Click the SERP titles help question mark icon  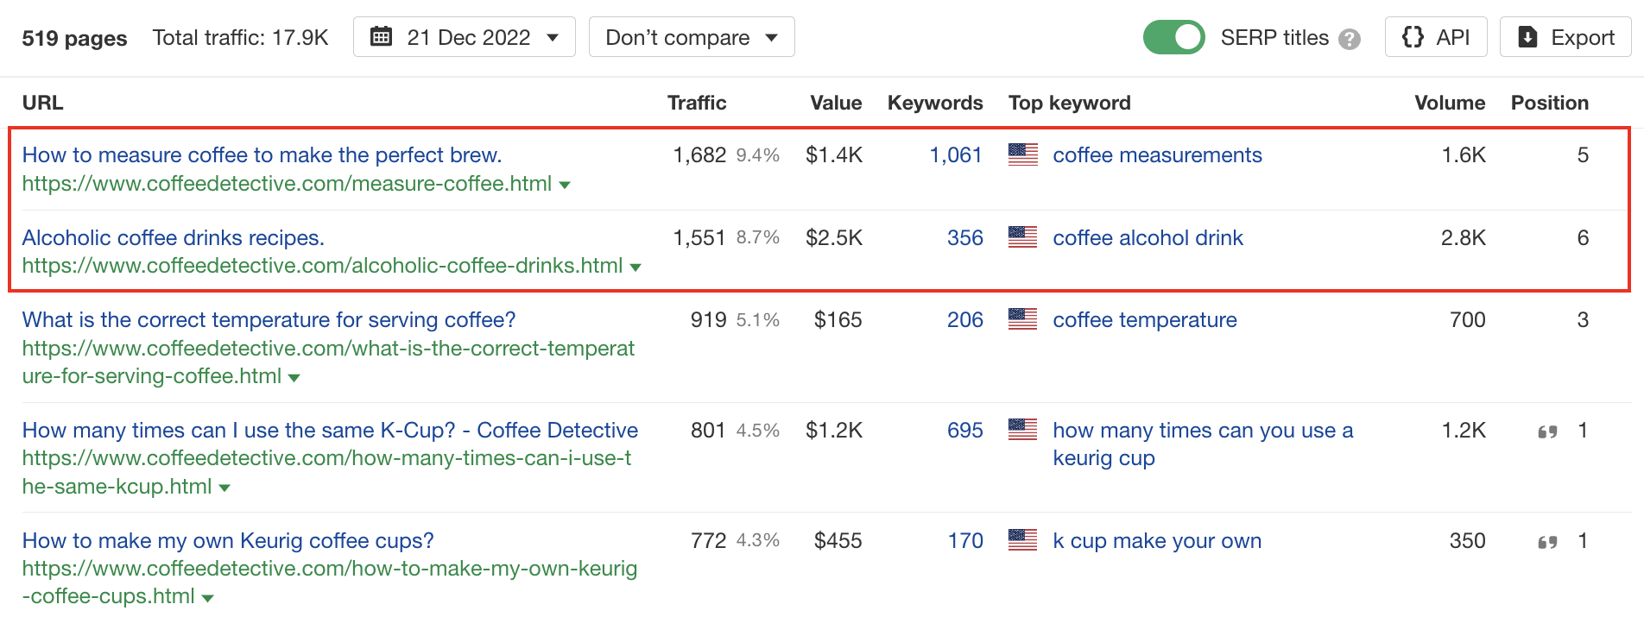click(x=1349, y=39)
